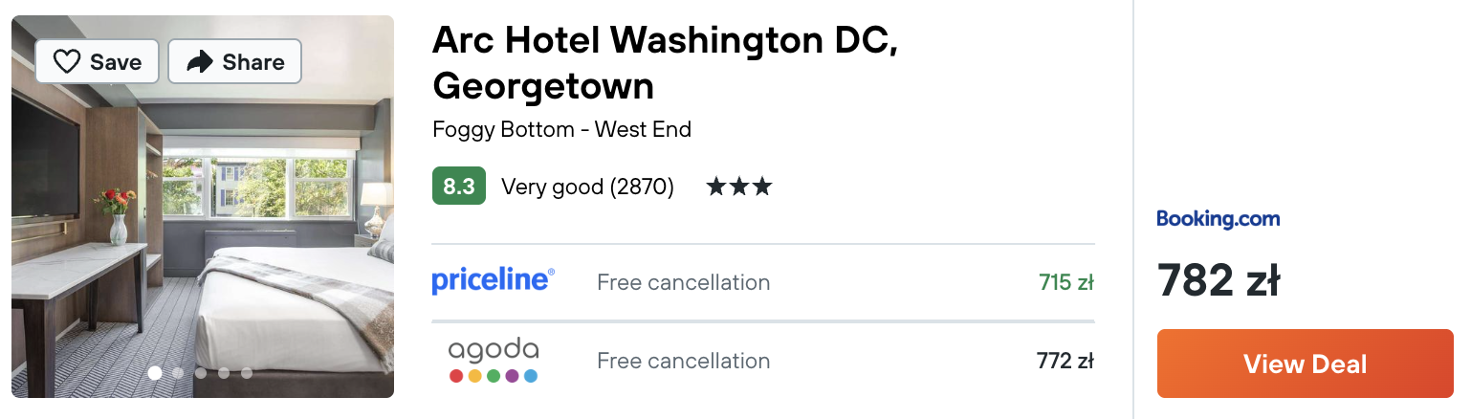
Task: Click the Booking.com logo
Action: click(x=1218, y=219)
